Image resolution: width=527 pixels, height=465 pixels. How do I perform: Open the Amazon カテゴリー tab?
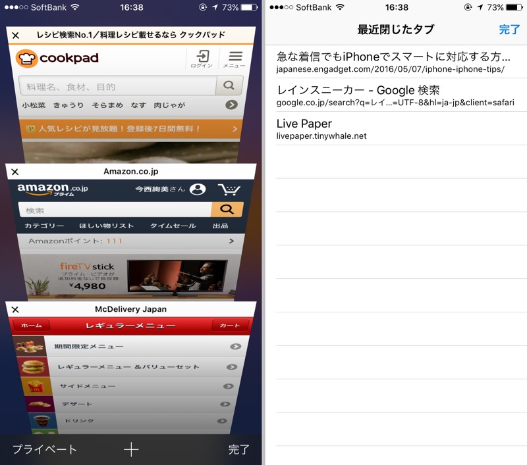click(x=44, y=226)
